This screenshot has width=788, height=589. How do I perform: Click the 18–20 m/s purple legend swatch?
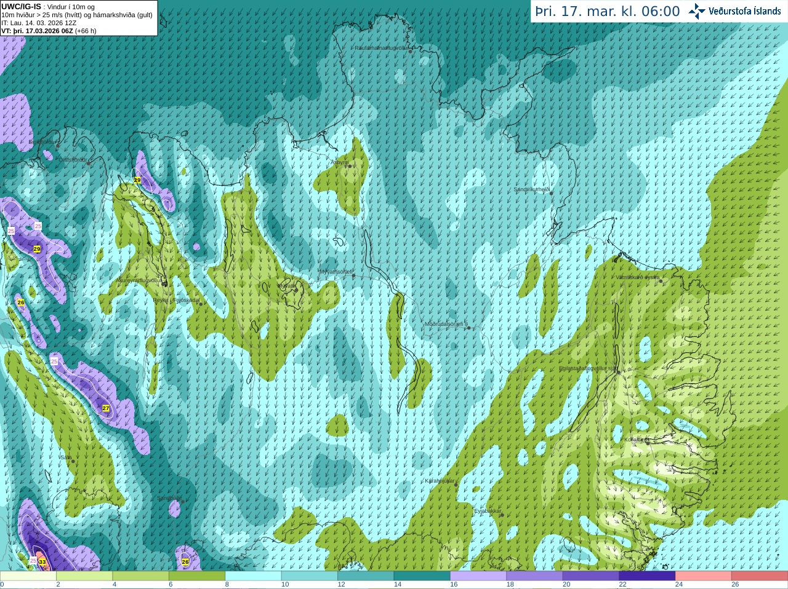[535, 576]
